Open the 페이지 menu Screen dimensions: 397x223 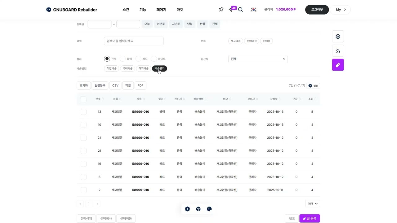(161, 10)
